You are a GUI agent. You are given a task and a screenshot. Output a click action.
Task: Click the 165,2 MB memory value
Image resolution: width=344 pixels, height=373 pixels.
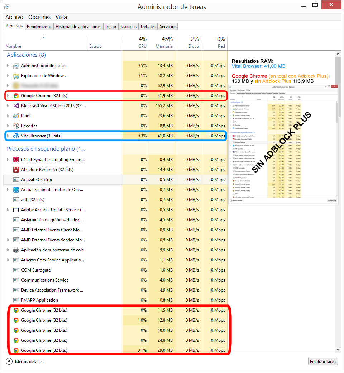[x=164, y=105]
